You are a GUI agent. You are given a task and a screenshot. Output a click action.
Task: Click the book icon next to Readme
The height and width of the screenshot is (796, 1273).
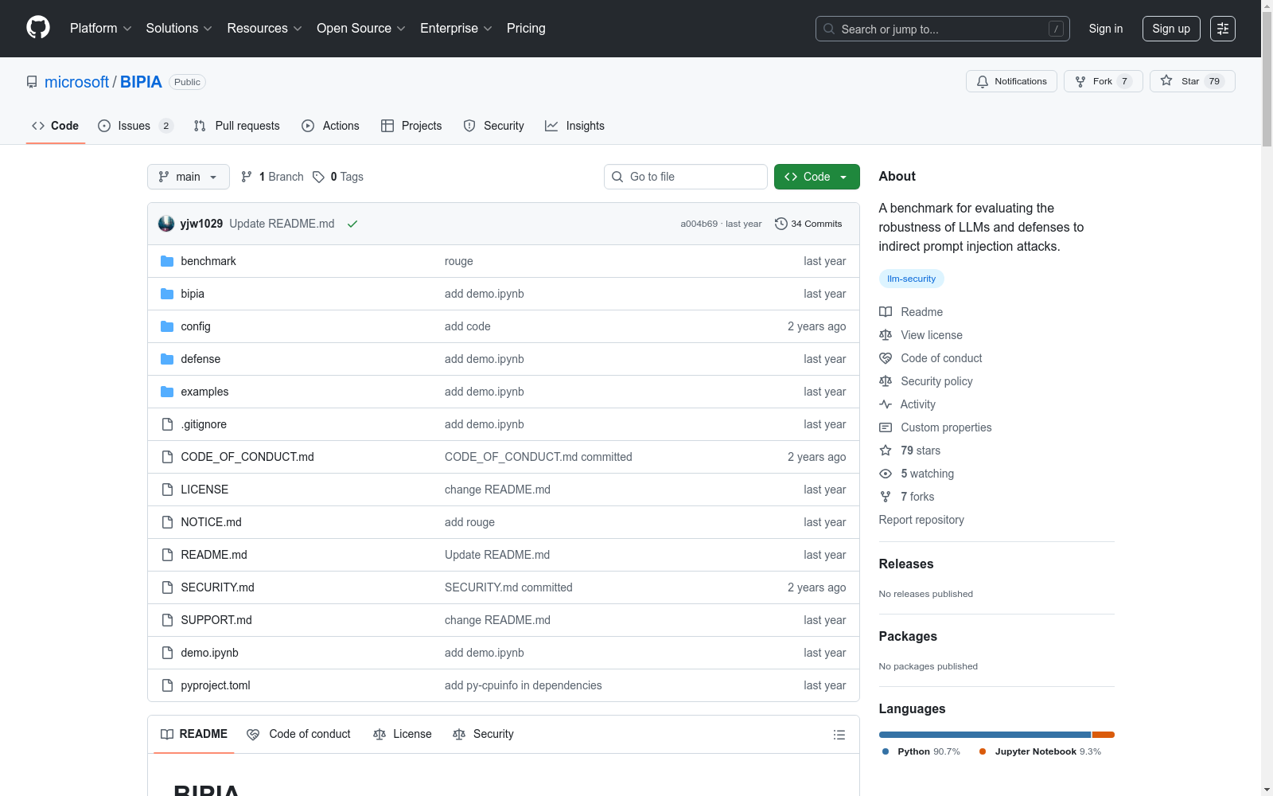[x=886, y=312]
